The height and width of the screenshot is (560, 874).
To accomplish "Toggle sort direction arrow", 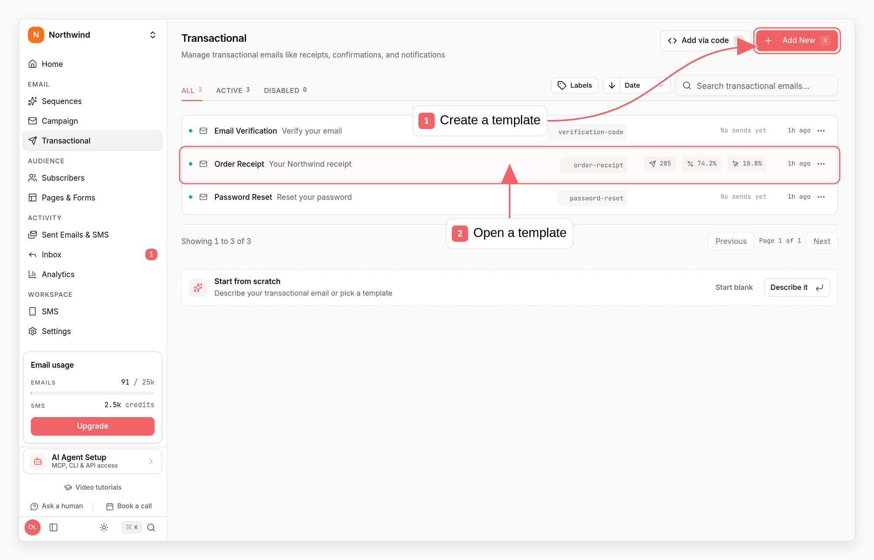I will pos(612,86).
